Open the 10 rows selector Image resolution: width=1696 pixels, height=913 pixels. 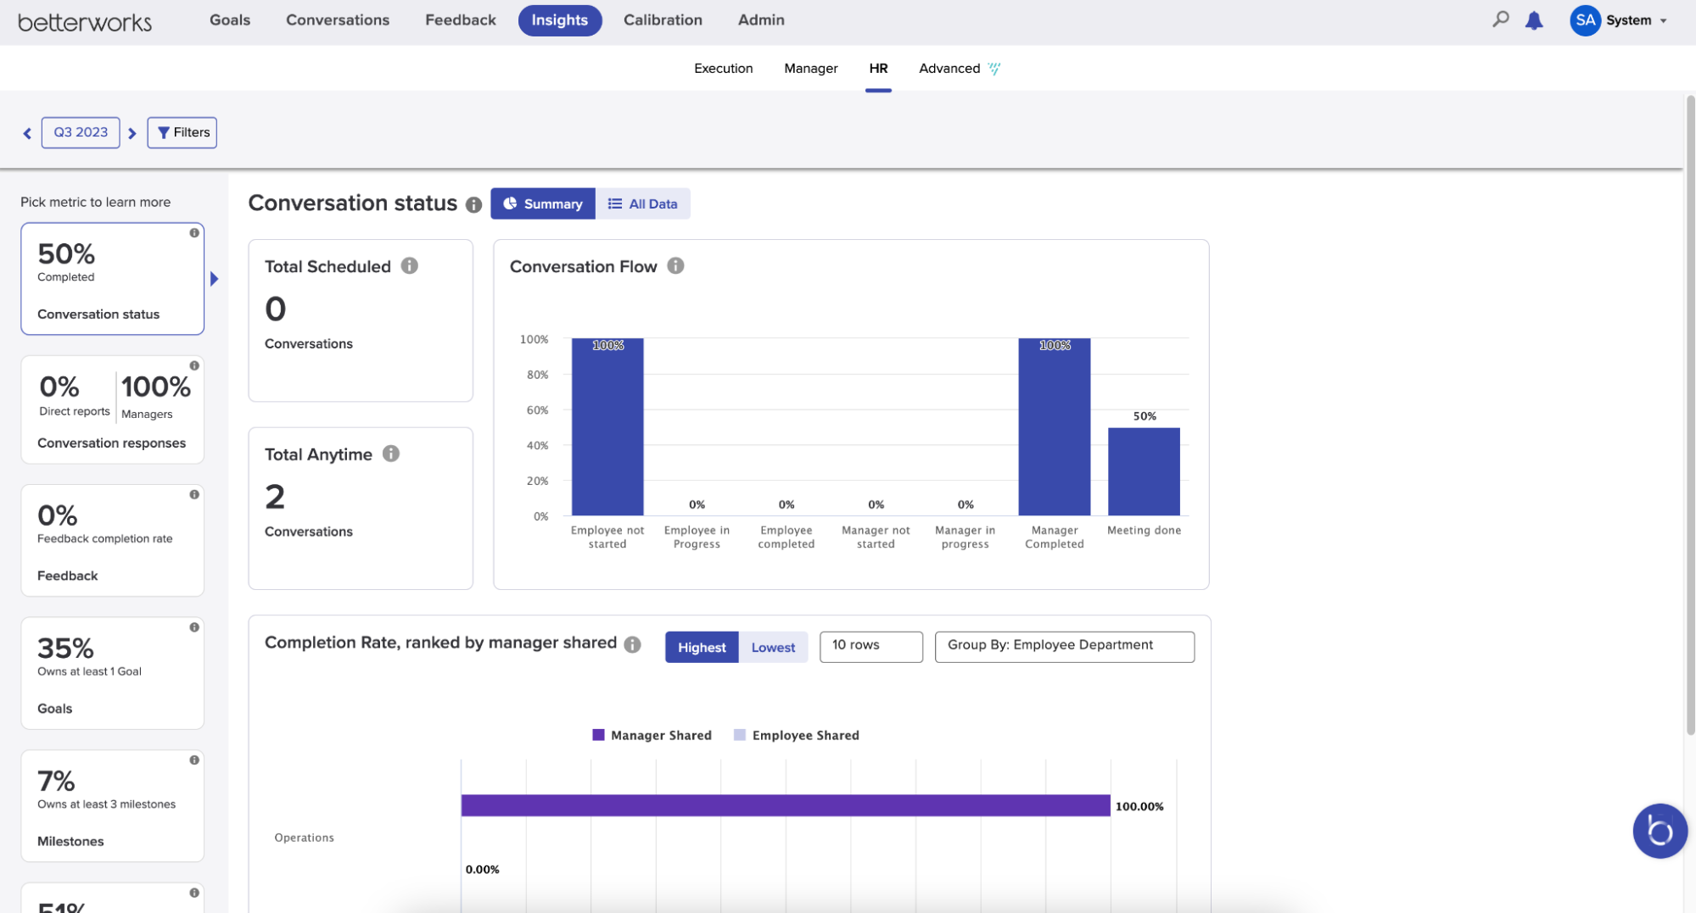pos(870,646)
